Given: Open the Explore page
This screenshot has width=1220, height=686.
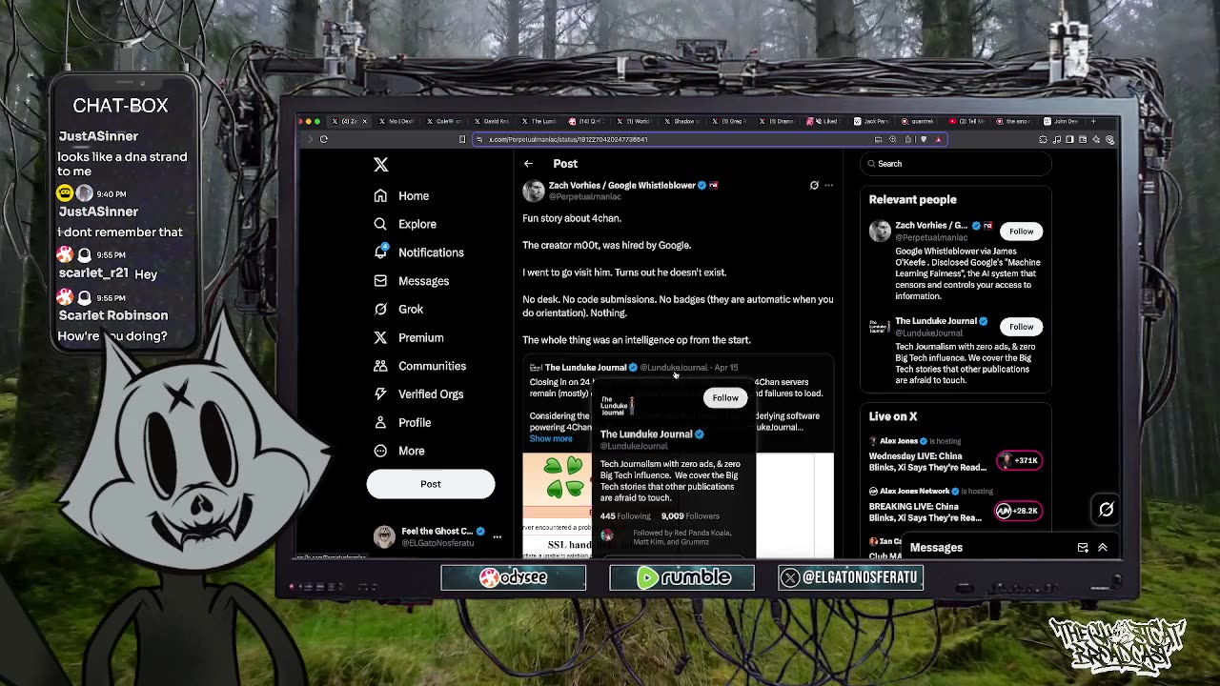Looking at the screenshot, I should 405,224.
